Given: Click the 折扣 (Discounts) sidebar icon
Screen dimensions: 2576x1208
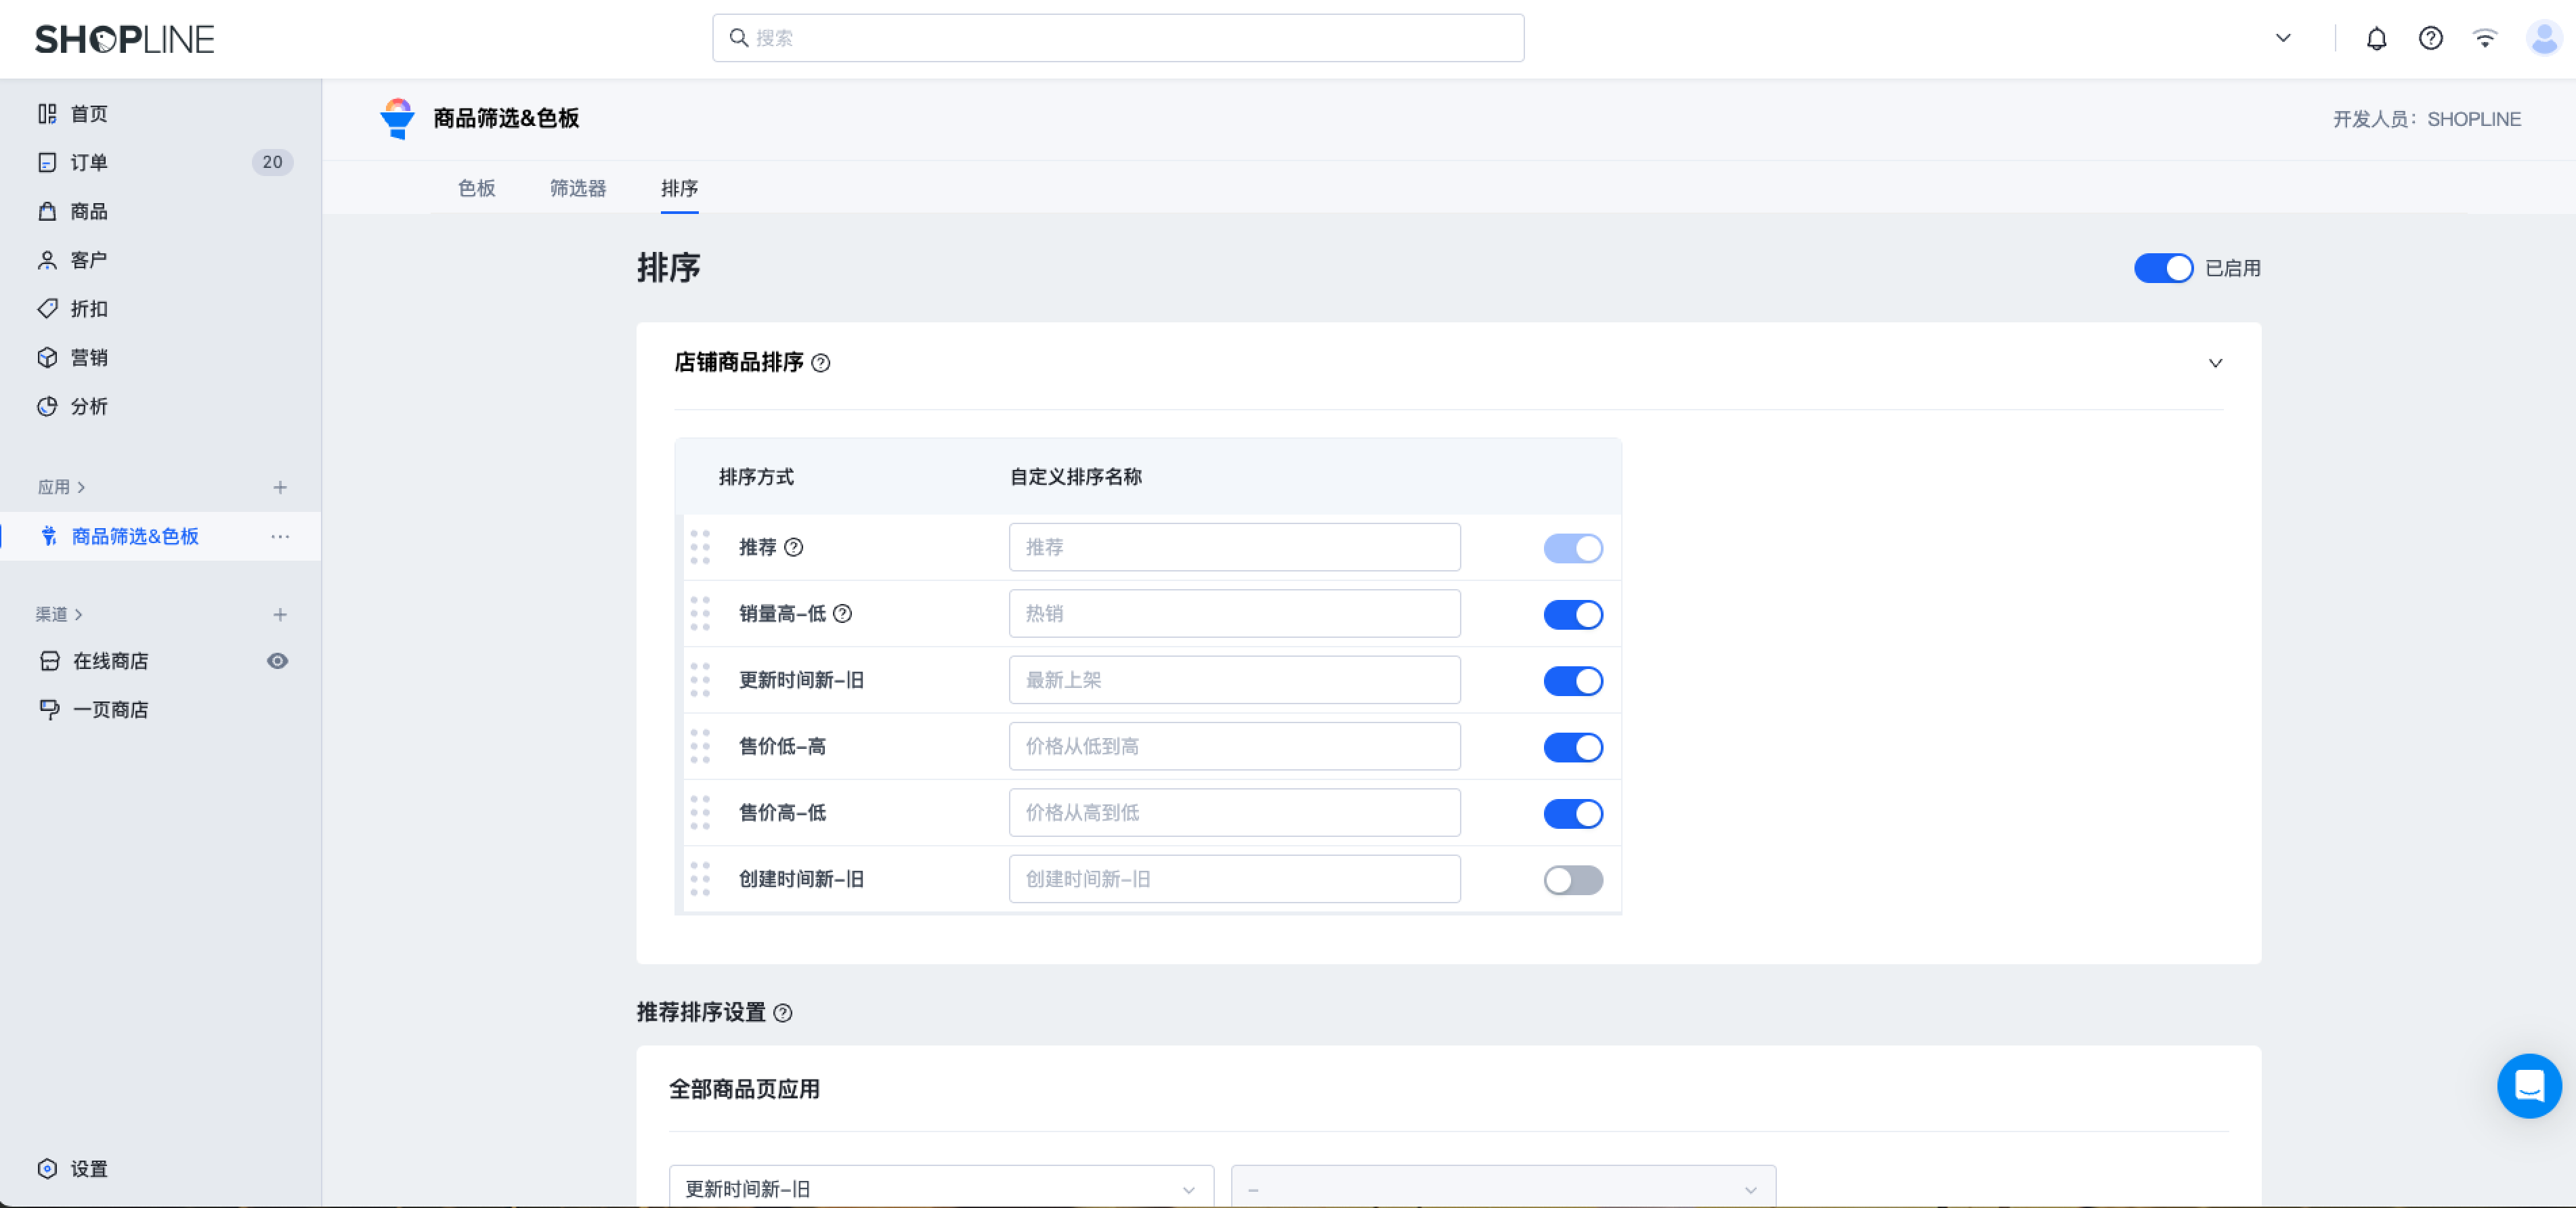Looking at the screenshot, I should click(x=88, y=308).
